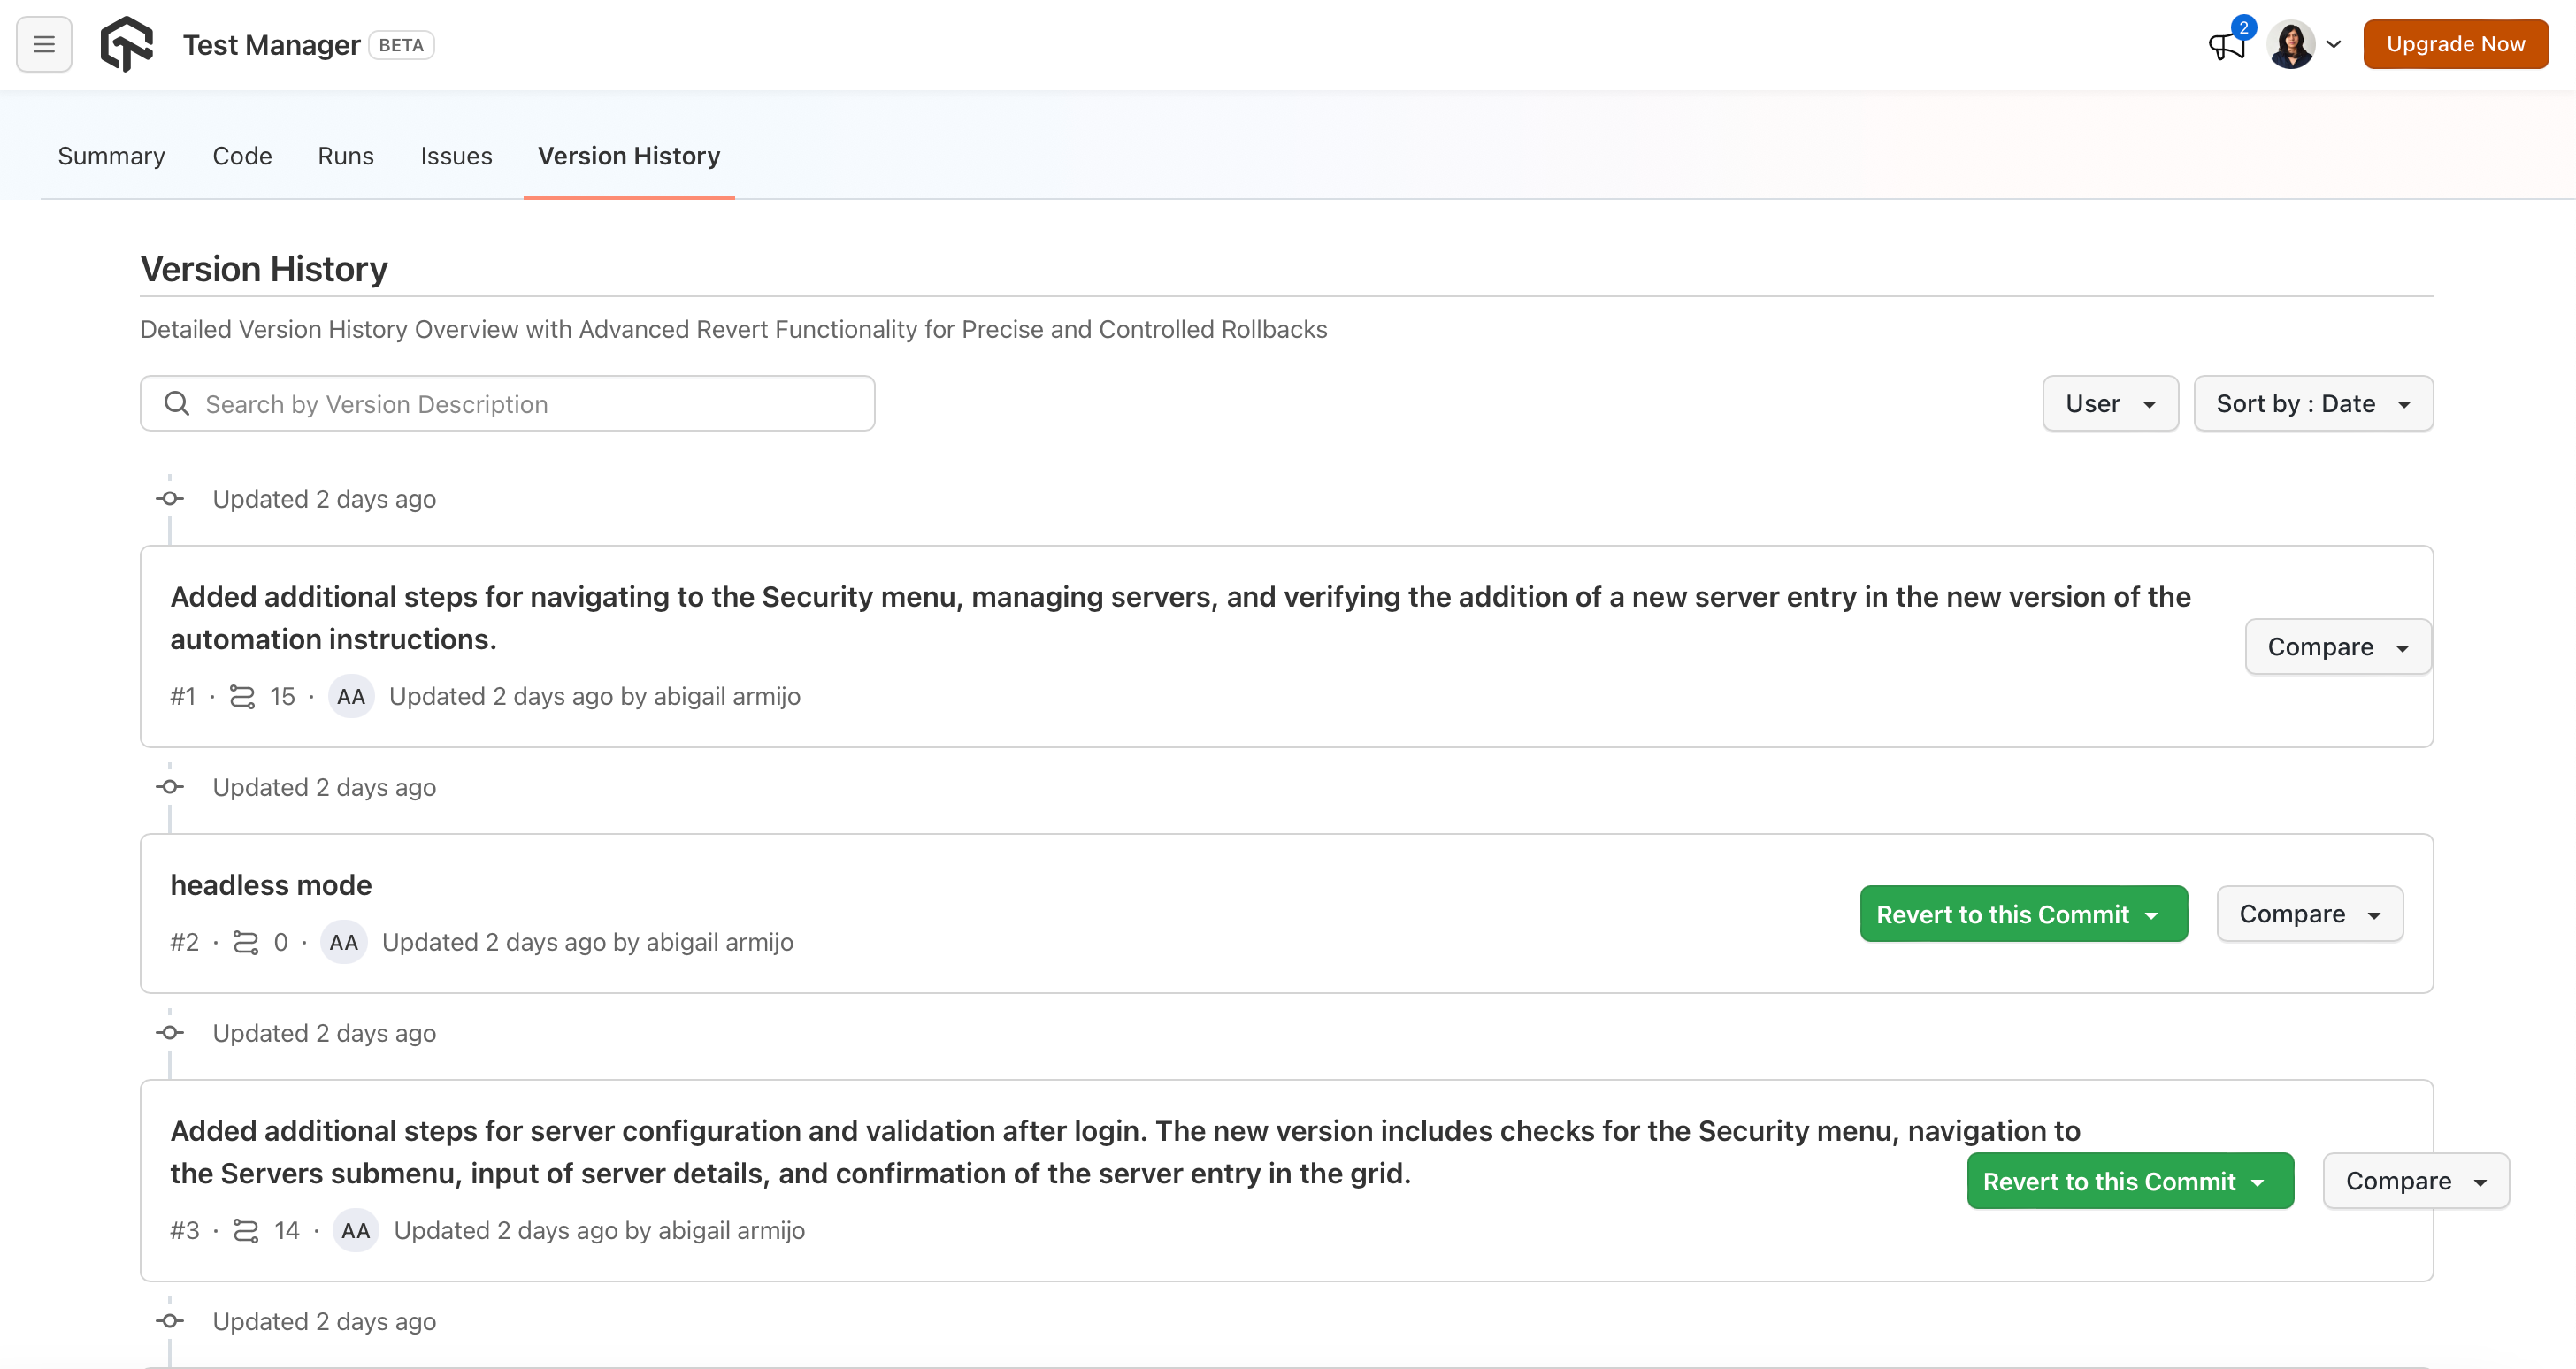Focus the Search by Version Description field

point(507,403)
